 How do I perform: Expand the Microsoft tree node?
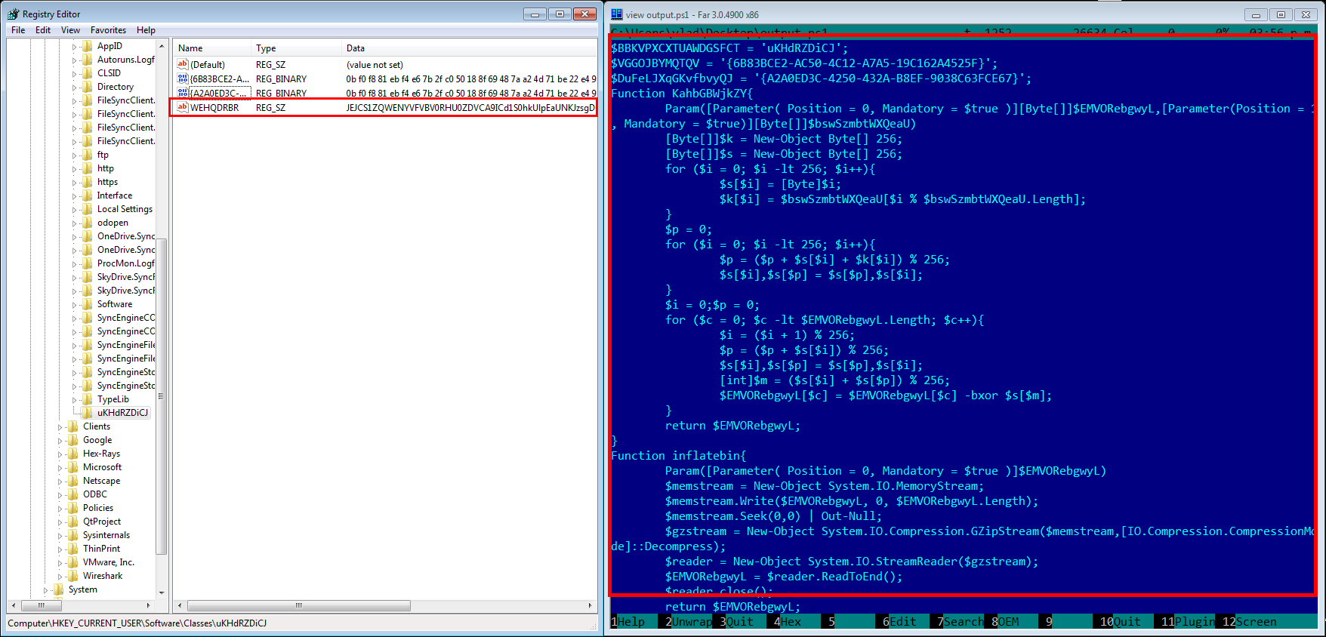60,468
